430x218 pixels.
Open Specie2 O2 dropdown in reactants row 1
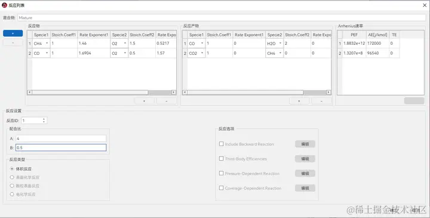point(119,44)
